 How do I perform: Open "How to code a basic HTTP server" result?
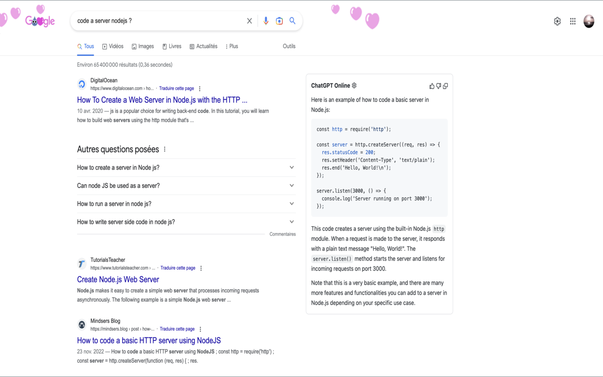(x=149, y=340)
